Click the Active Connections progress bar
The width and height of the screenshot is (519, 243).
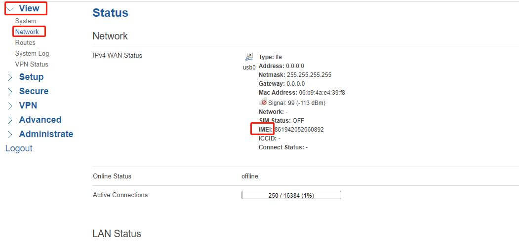coord(291,195)
